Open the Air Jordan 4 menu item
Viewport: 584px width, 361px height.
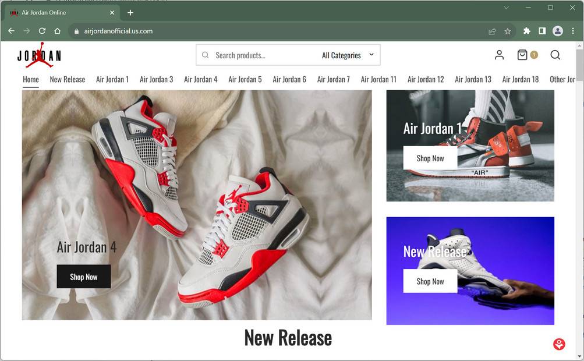coord(201,79)
